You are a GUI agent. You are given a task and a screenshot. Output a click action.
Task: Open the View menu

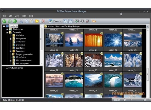[17, 16]
